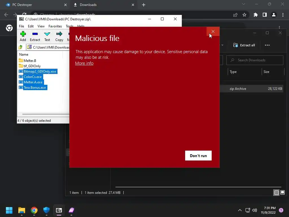Click the eraser app in taskbar

pyautogui.click(x=71, y=210)
